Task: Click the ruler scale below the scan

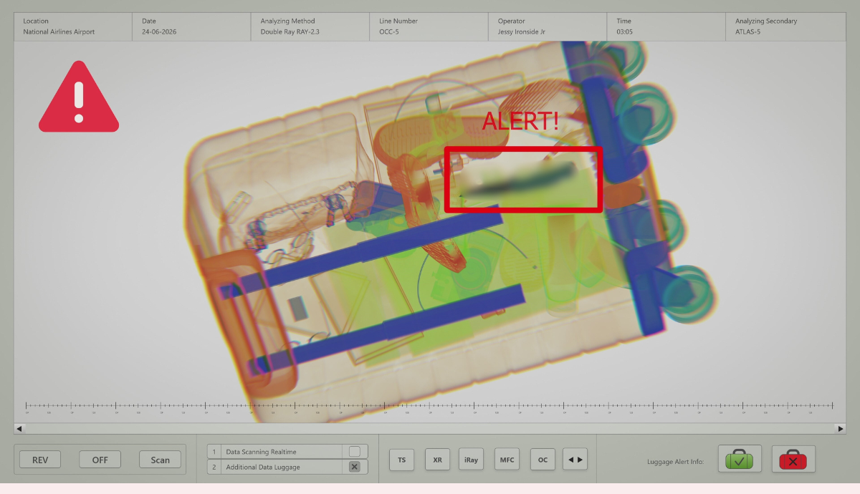Action: coord(429,407)
